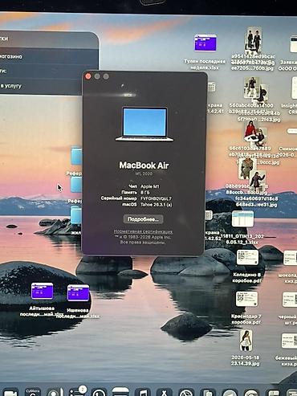This screenshot has height=396, width=297.
Task: Select the Краснодар 7 коробок.pdf file
Action: (x=246, y=299)
